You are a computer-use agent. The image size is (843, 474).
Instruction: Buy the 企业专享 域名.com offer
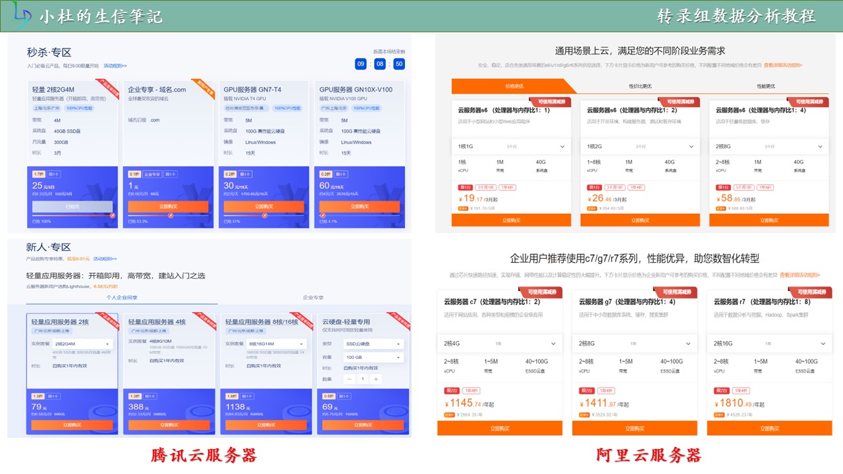(168, 206)
